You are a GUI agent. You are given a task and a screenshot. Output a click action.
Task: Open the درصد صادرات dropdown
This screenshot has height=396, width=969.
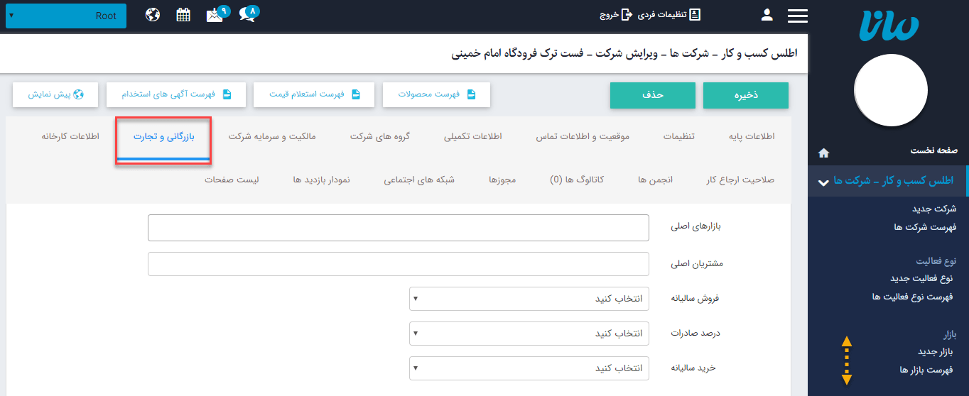click(x=529, y=334)
